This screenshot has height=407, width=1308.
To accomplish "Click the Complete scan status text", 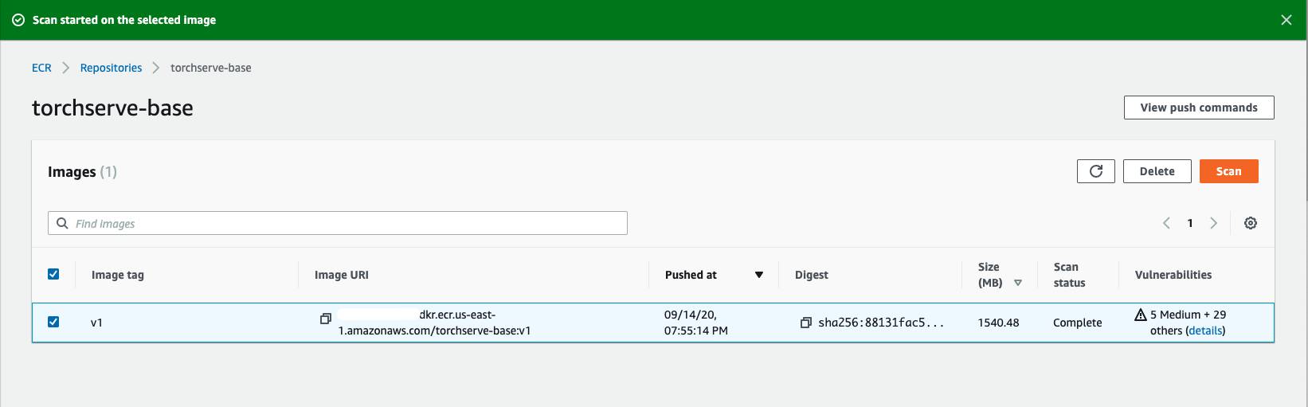I will (x=1078, y=323).
